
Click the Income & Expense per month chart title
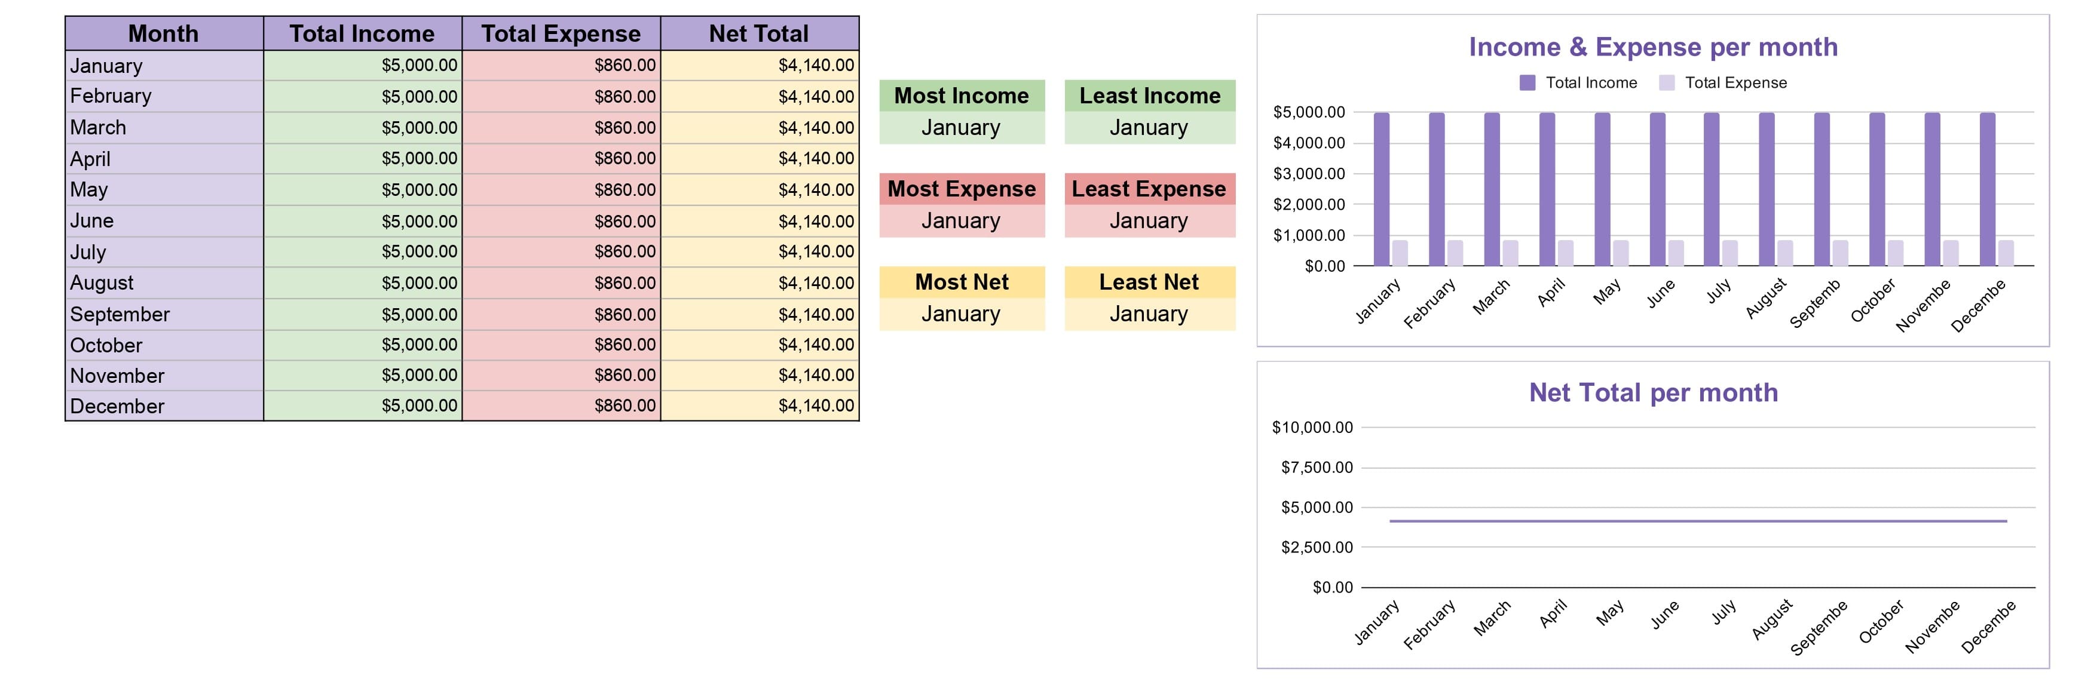1652,47
